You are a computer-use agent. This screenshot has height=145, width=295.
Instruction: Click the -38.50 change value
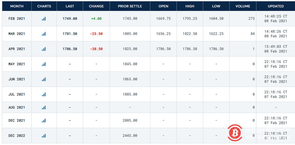pos(96,49)
